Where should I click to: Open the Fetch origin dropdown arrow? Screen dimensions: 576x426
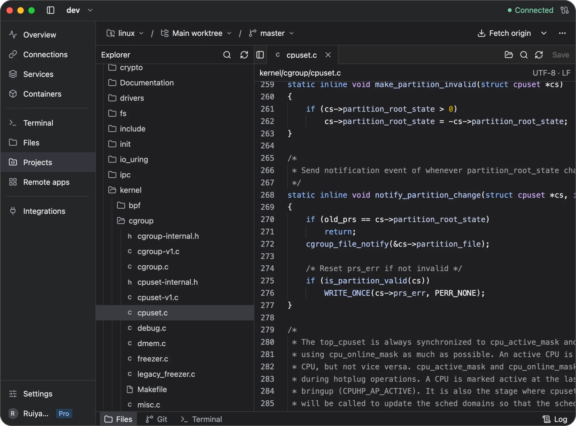(x=544, y=33)
